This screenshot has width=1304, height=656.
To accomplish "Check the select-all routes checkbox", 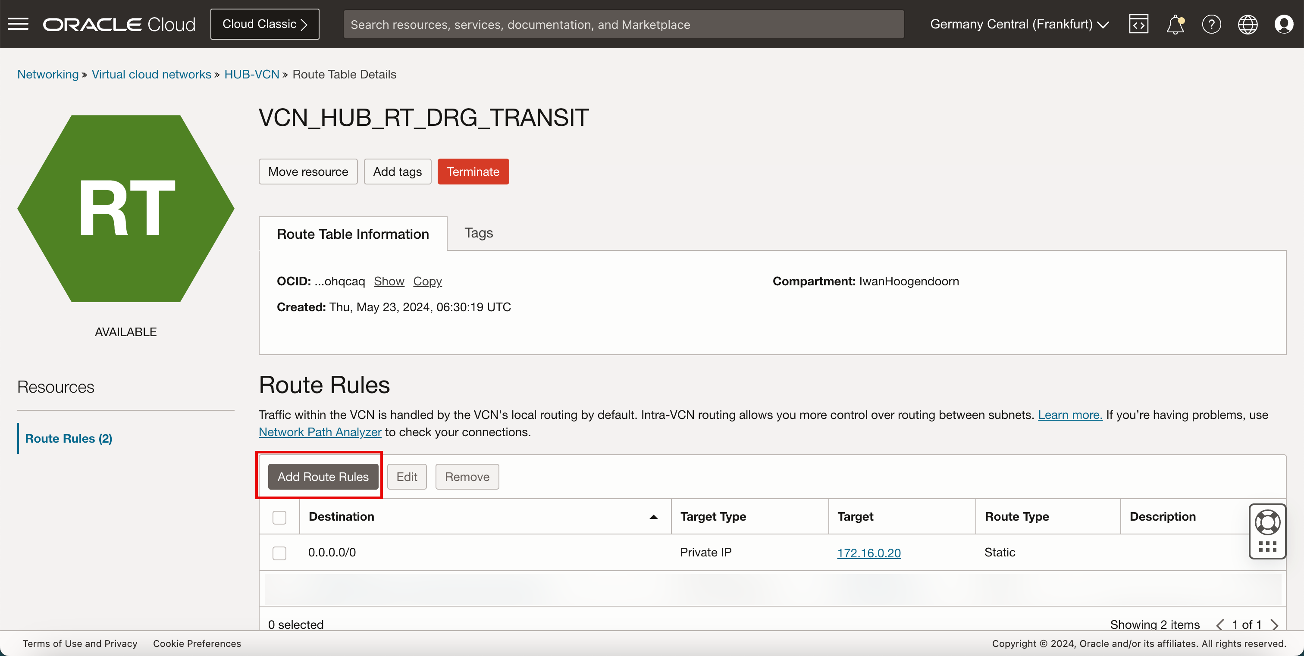I will 279,516.
